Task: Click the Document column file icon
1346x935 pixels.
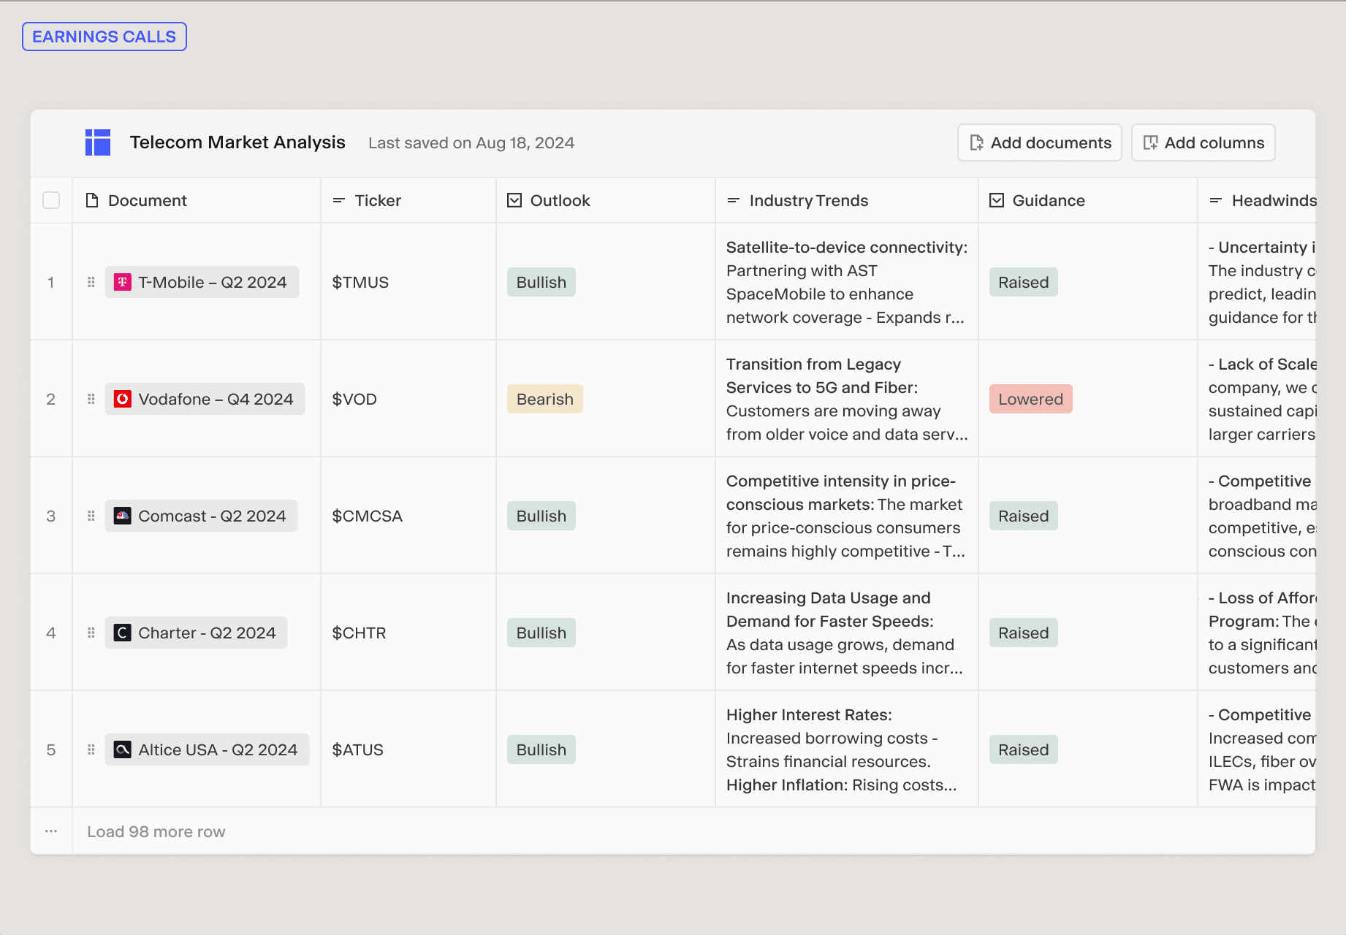Action: pos(92,200)
